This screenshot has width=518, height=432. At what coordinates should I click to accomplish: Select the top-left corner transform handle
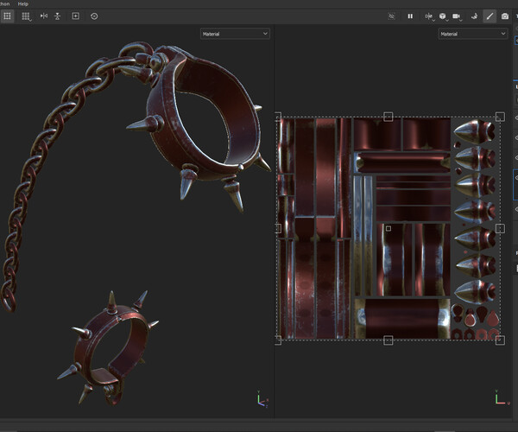click(278, 117)
